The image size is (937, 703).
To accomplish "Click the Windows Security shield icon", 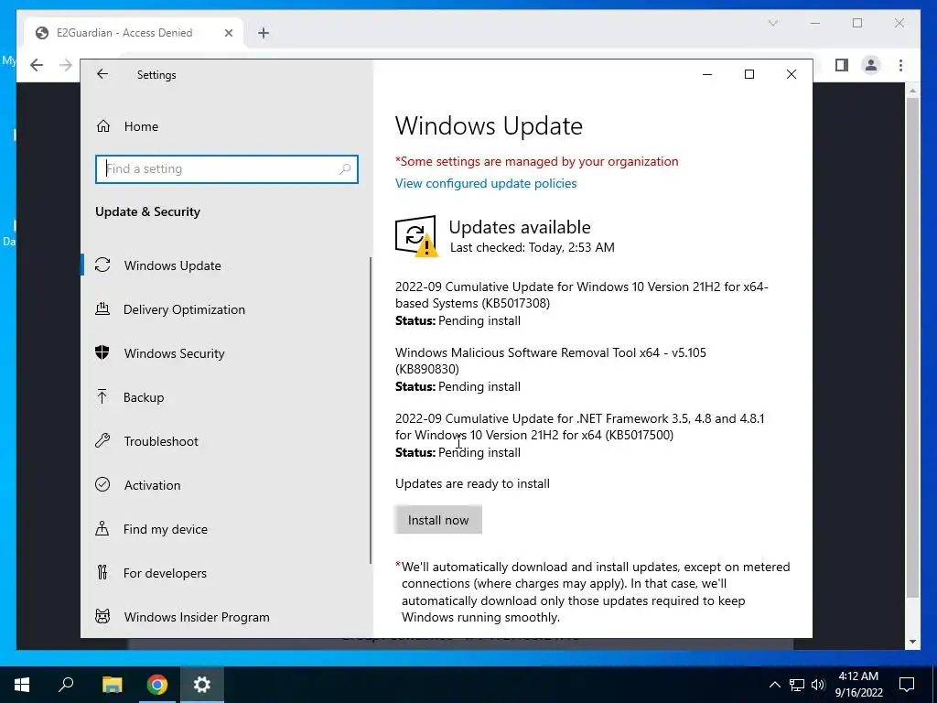I will (x=102, y=352).
